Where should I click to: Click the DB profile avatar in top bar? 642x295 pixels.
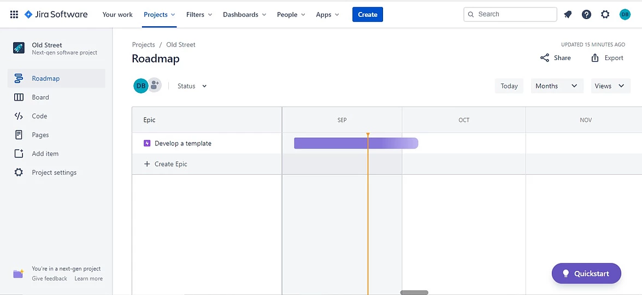coord(625,15)
